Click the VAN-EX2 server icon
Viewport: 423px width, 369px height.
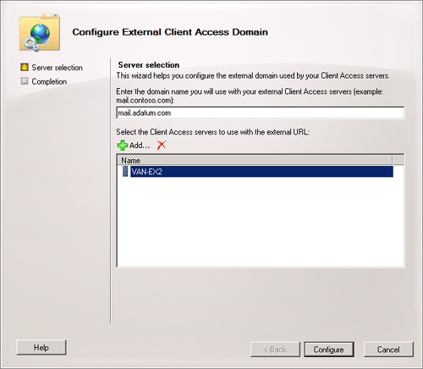tap(125, 172)
